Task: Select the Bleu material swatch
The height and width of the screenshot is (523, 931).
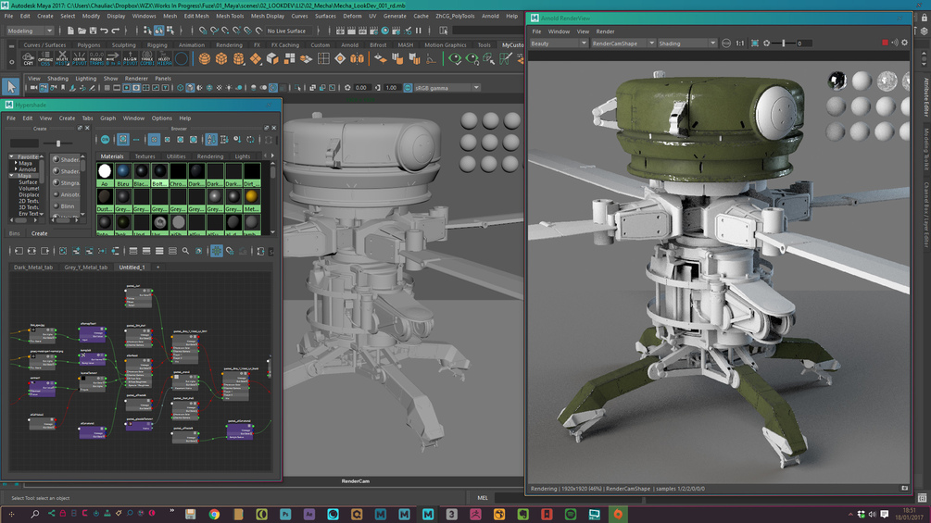Action: [x=123, y=174]
